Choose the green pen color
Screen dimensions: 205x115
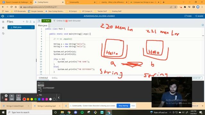[36, 99]
